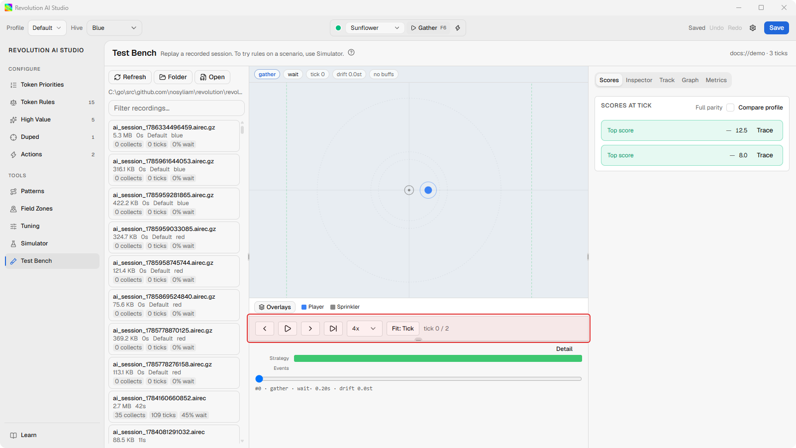Open the Patterns tool
This screenshot has height=448, width=796.
tap(52, 191)
